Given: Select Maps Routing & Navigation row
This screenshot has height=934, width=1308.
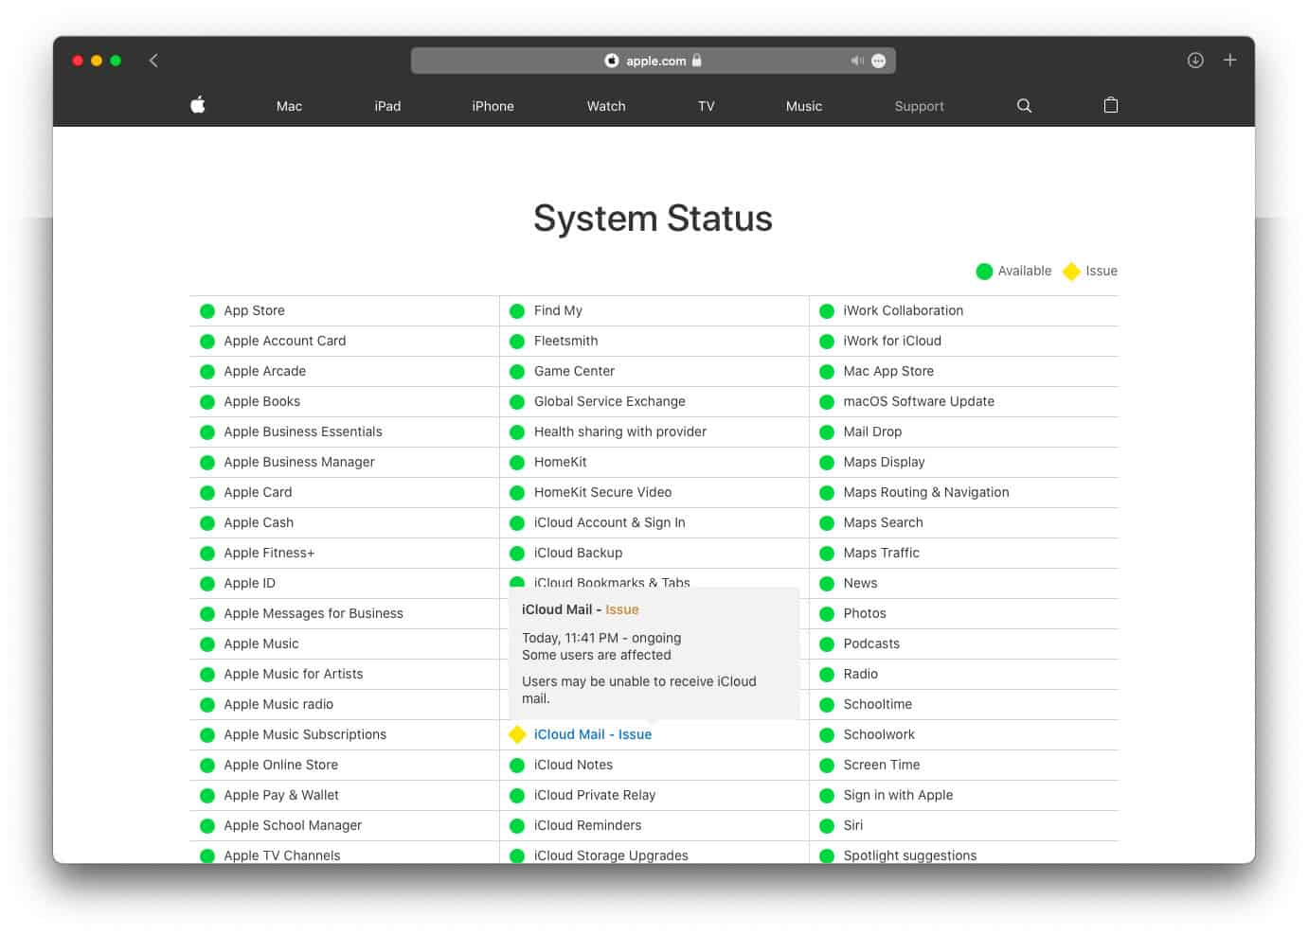Looking at the screenshot, I should tap(964, 492).
